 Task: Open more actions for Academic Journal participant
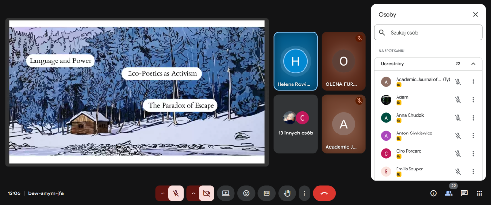473,82
